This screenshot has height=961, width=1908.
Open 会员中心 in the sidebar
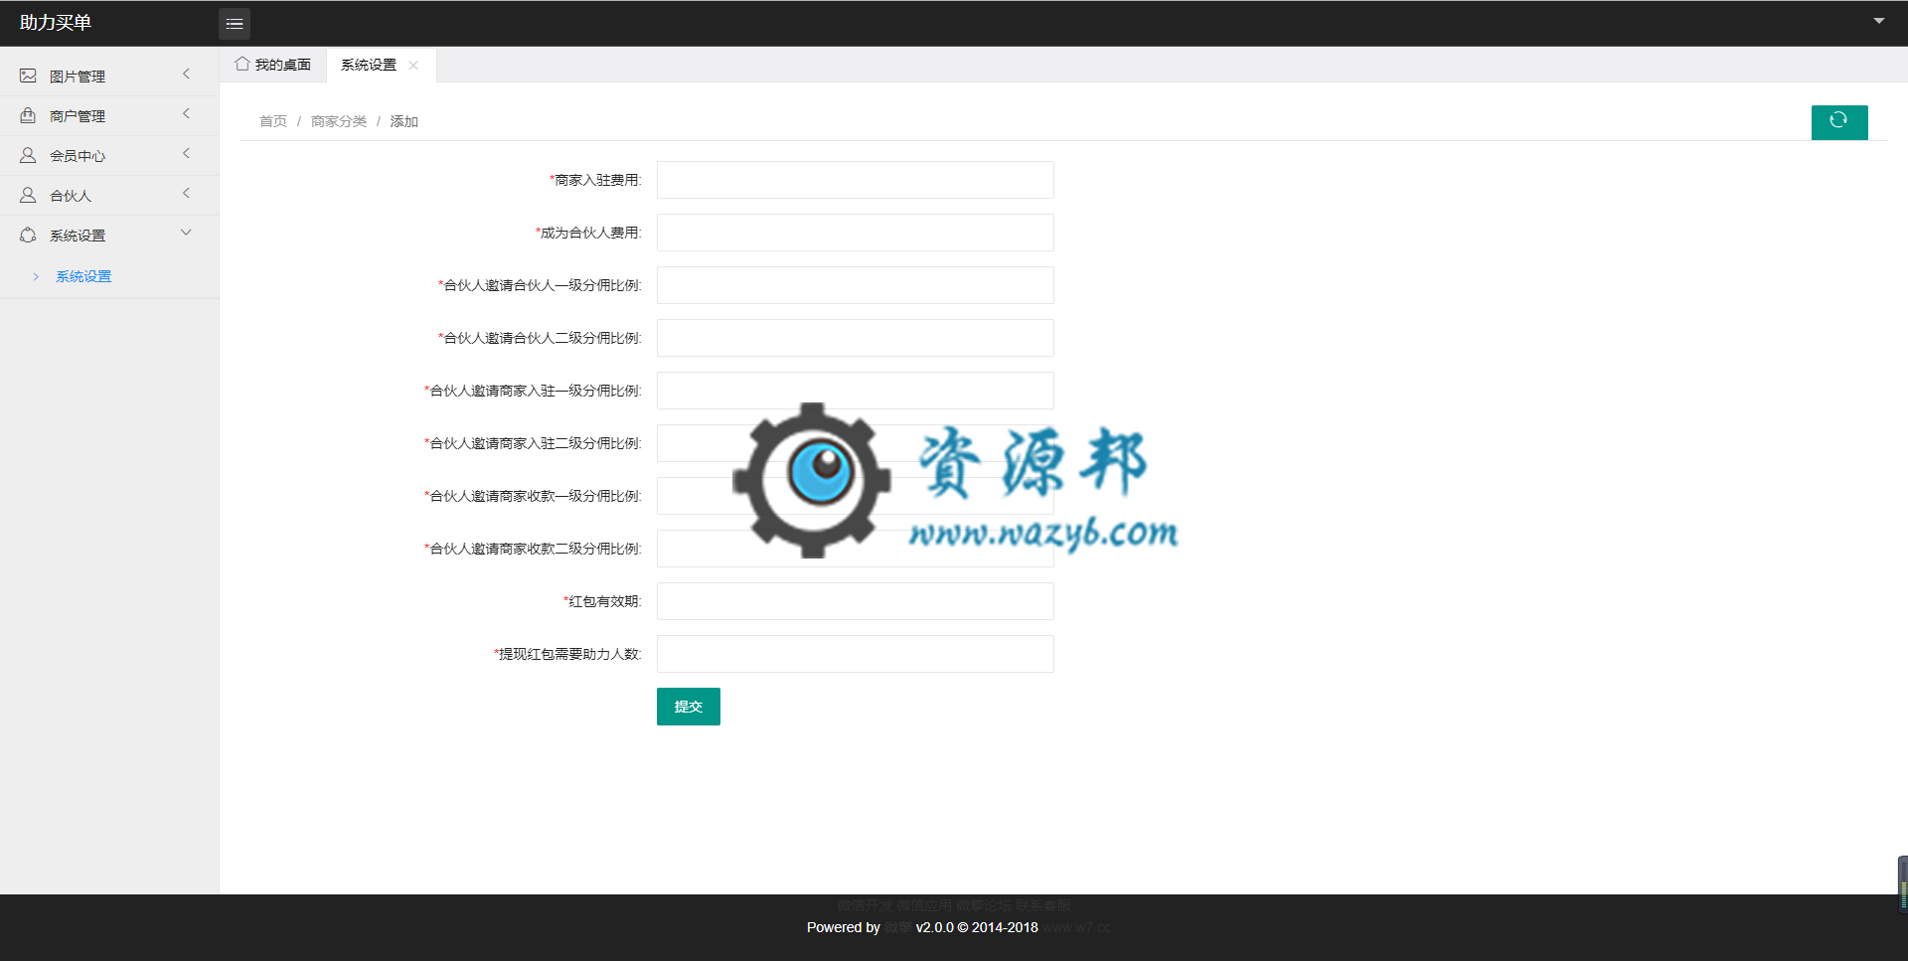coord(109,155)
